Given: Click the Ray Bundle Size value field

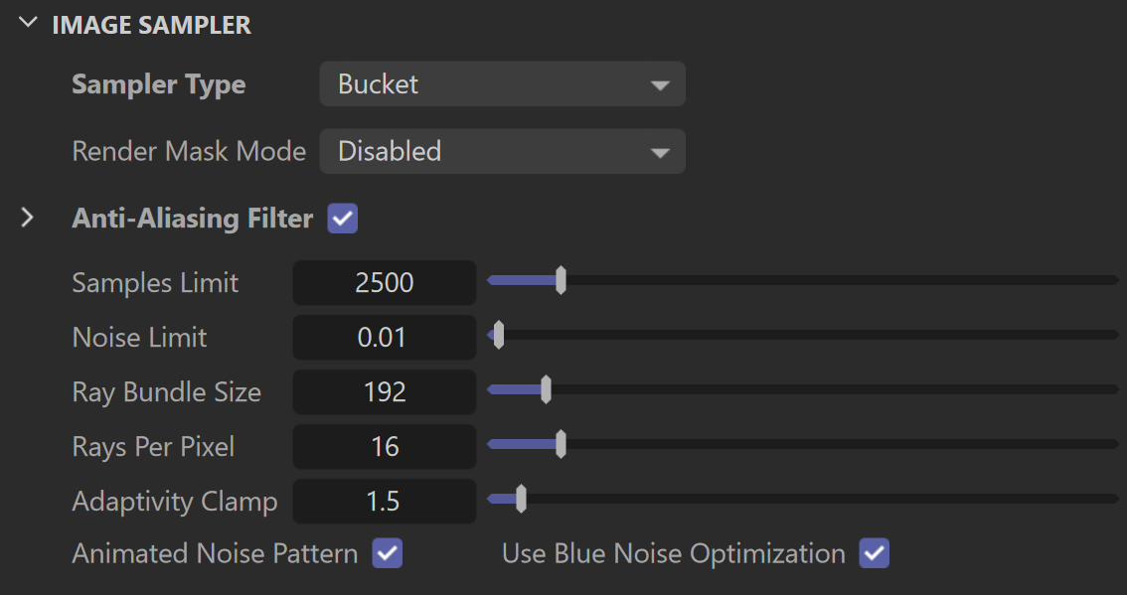Looking at the screenshot, I should click(x=385, y=391).
